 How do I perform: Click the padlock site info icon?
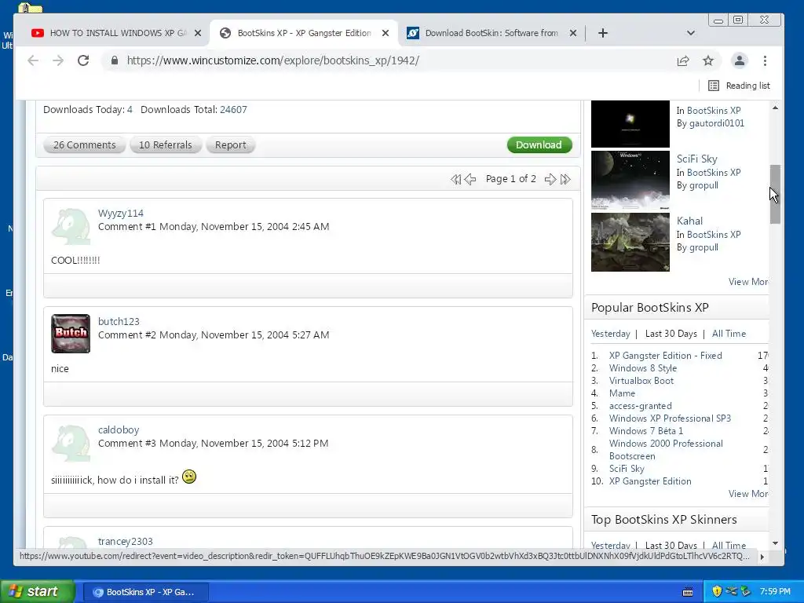(x=115, y=60)
